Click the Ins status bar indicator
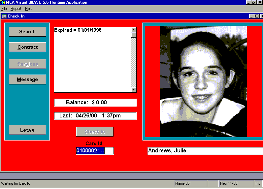This screenshot has width=263, height=189. (258, 183)
